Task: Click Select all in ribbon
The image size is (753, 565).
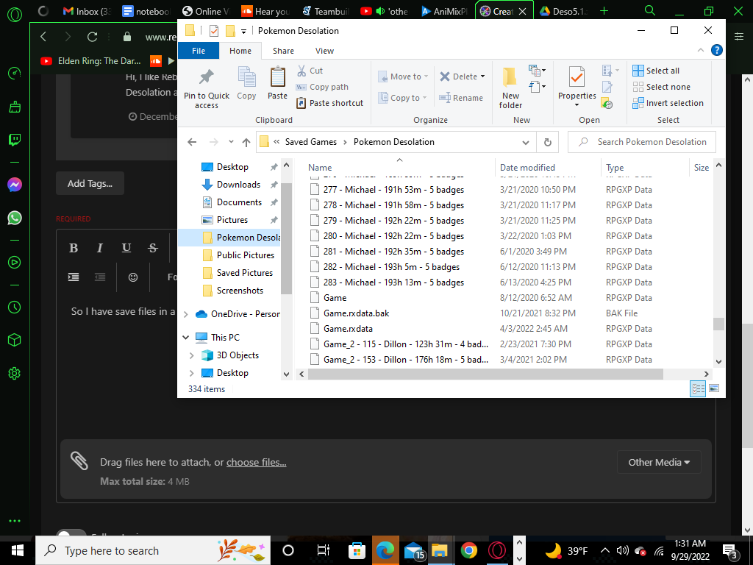Action: 656,71
